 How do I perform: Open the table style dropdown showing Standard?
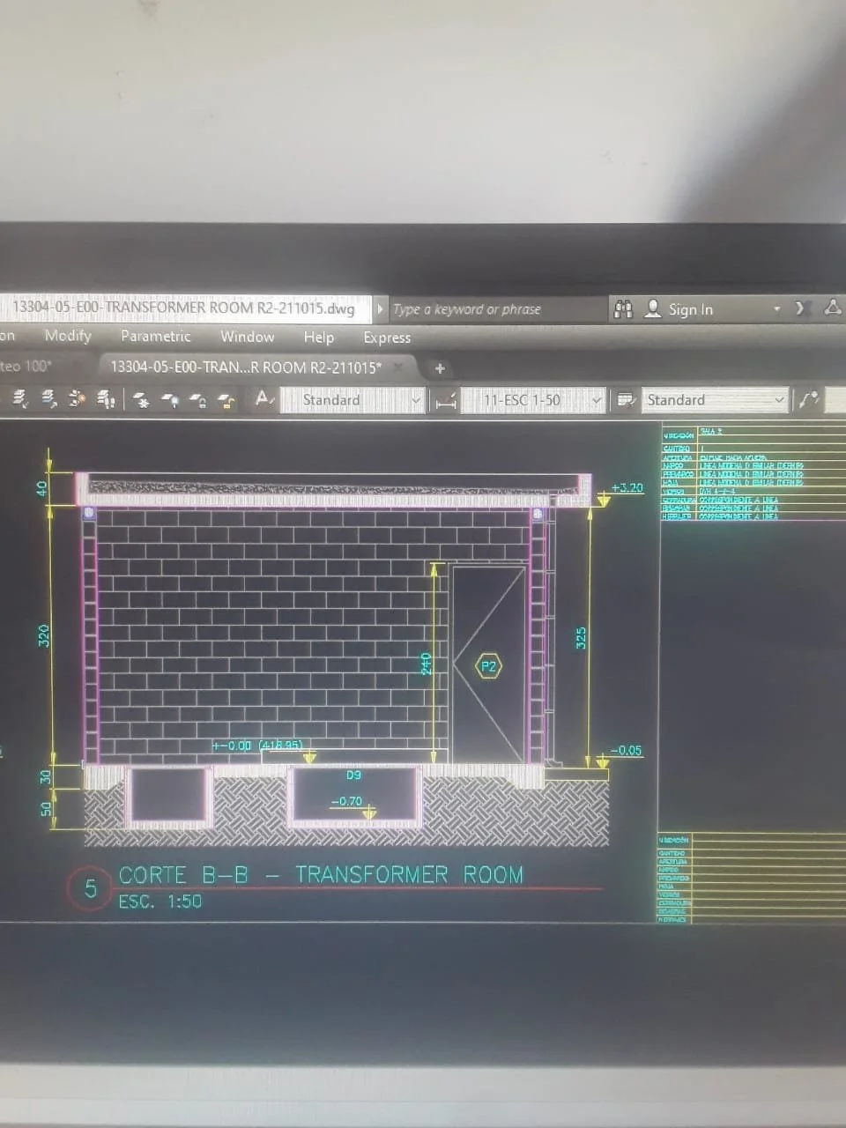coord(714,400)
